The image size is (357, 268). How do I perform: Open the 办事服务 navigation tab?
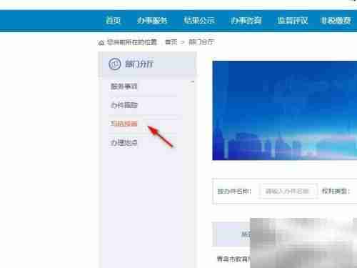coord(152,21)
